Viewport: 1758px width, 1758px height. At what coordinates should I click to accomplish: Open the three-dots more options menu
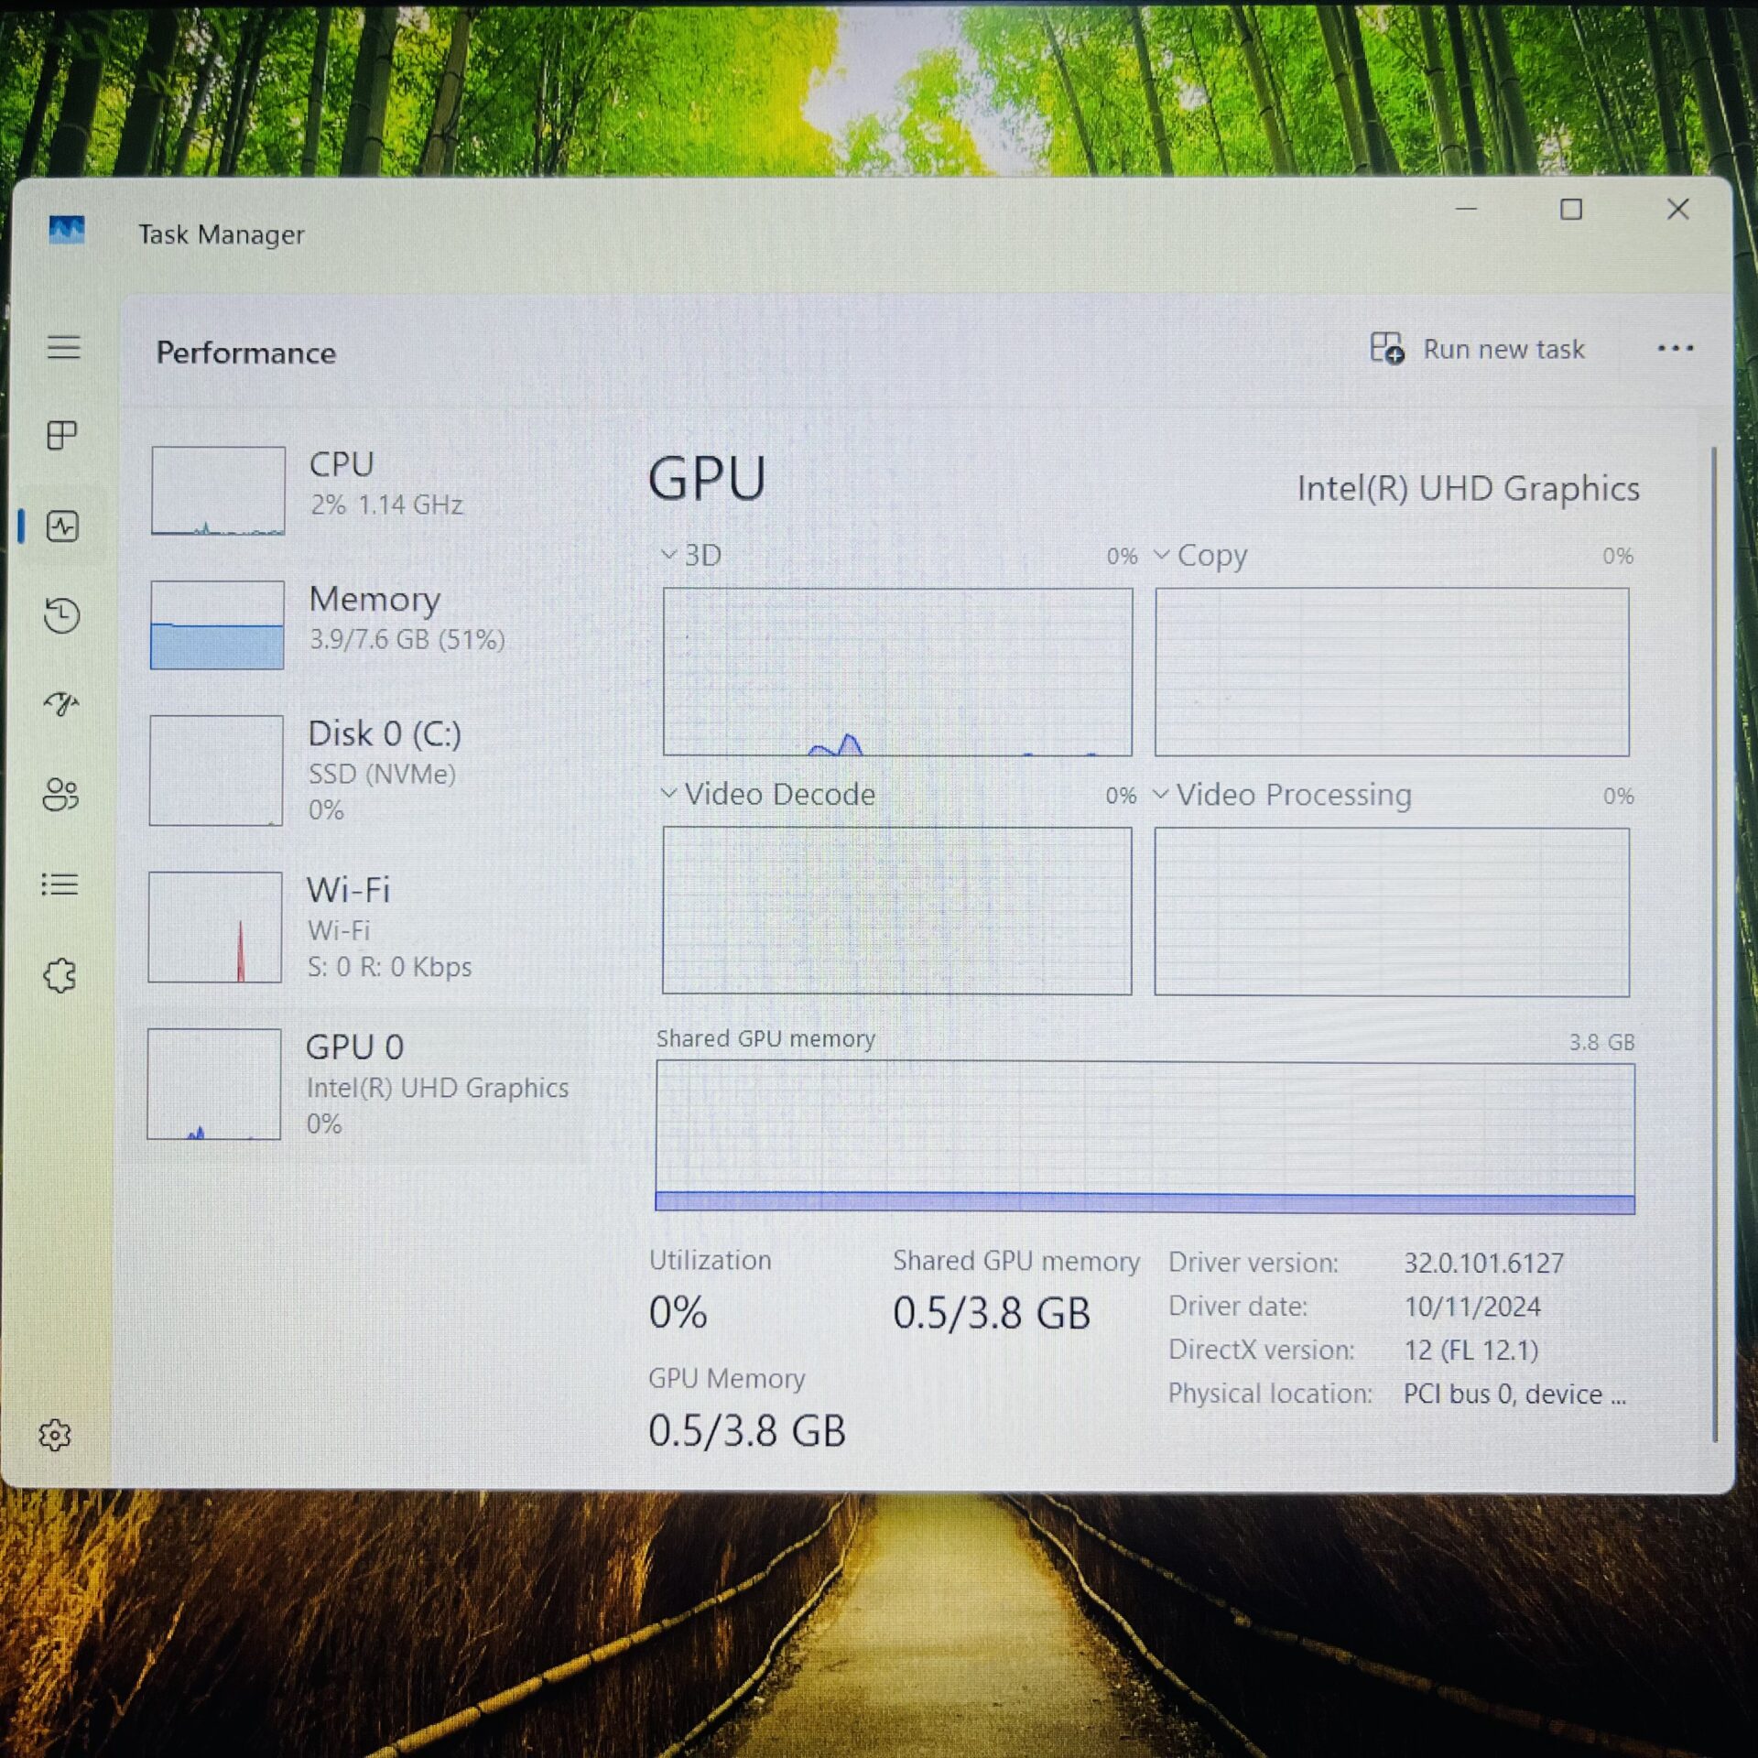tap(1675, 348)
